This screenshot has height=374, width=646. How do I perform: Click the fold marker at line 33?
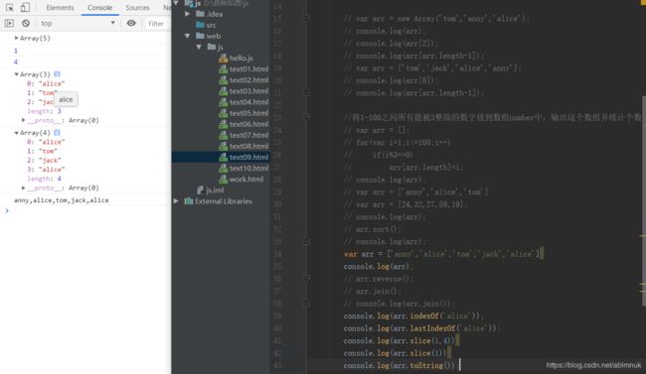[x=306, y=241]
